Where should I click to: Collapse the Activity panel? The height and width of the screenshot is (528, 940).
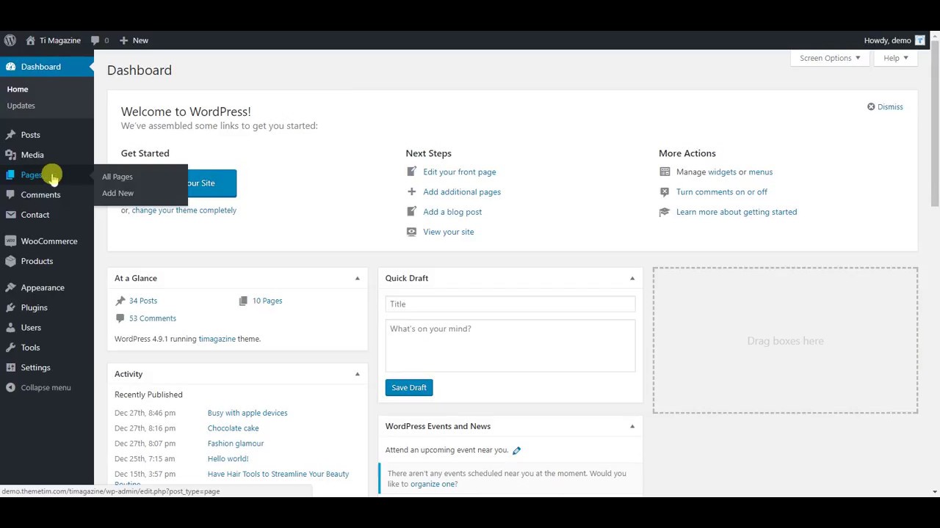coord(358,374)
